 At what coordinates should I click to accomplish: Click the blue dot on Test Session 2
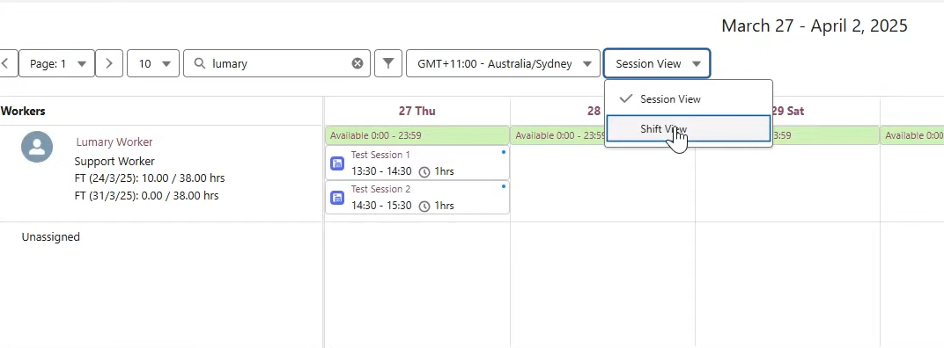coord(504,186)
